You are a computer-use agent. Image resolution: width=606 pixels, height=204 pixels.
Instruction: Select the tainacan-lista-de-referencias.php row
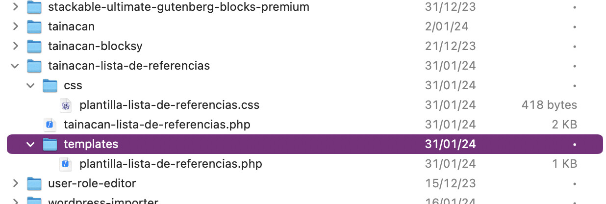click(x=304, y=125)
